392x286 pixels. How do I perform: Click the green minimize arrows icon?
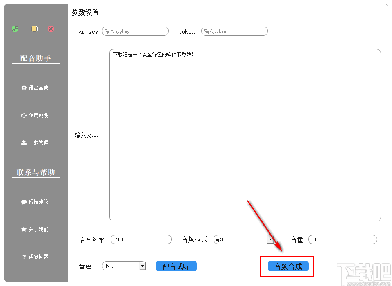click(x=15, y=29)
